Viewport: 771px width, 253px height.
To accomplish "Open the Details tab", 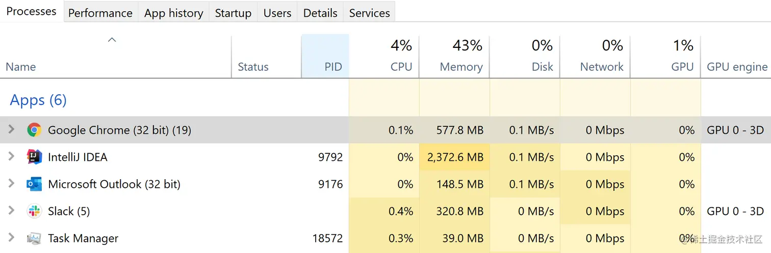I will (x=320, y=13).
